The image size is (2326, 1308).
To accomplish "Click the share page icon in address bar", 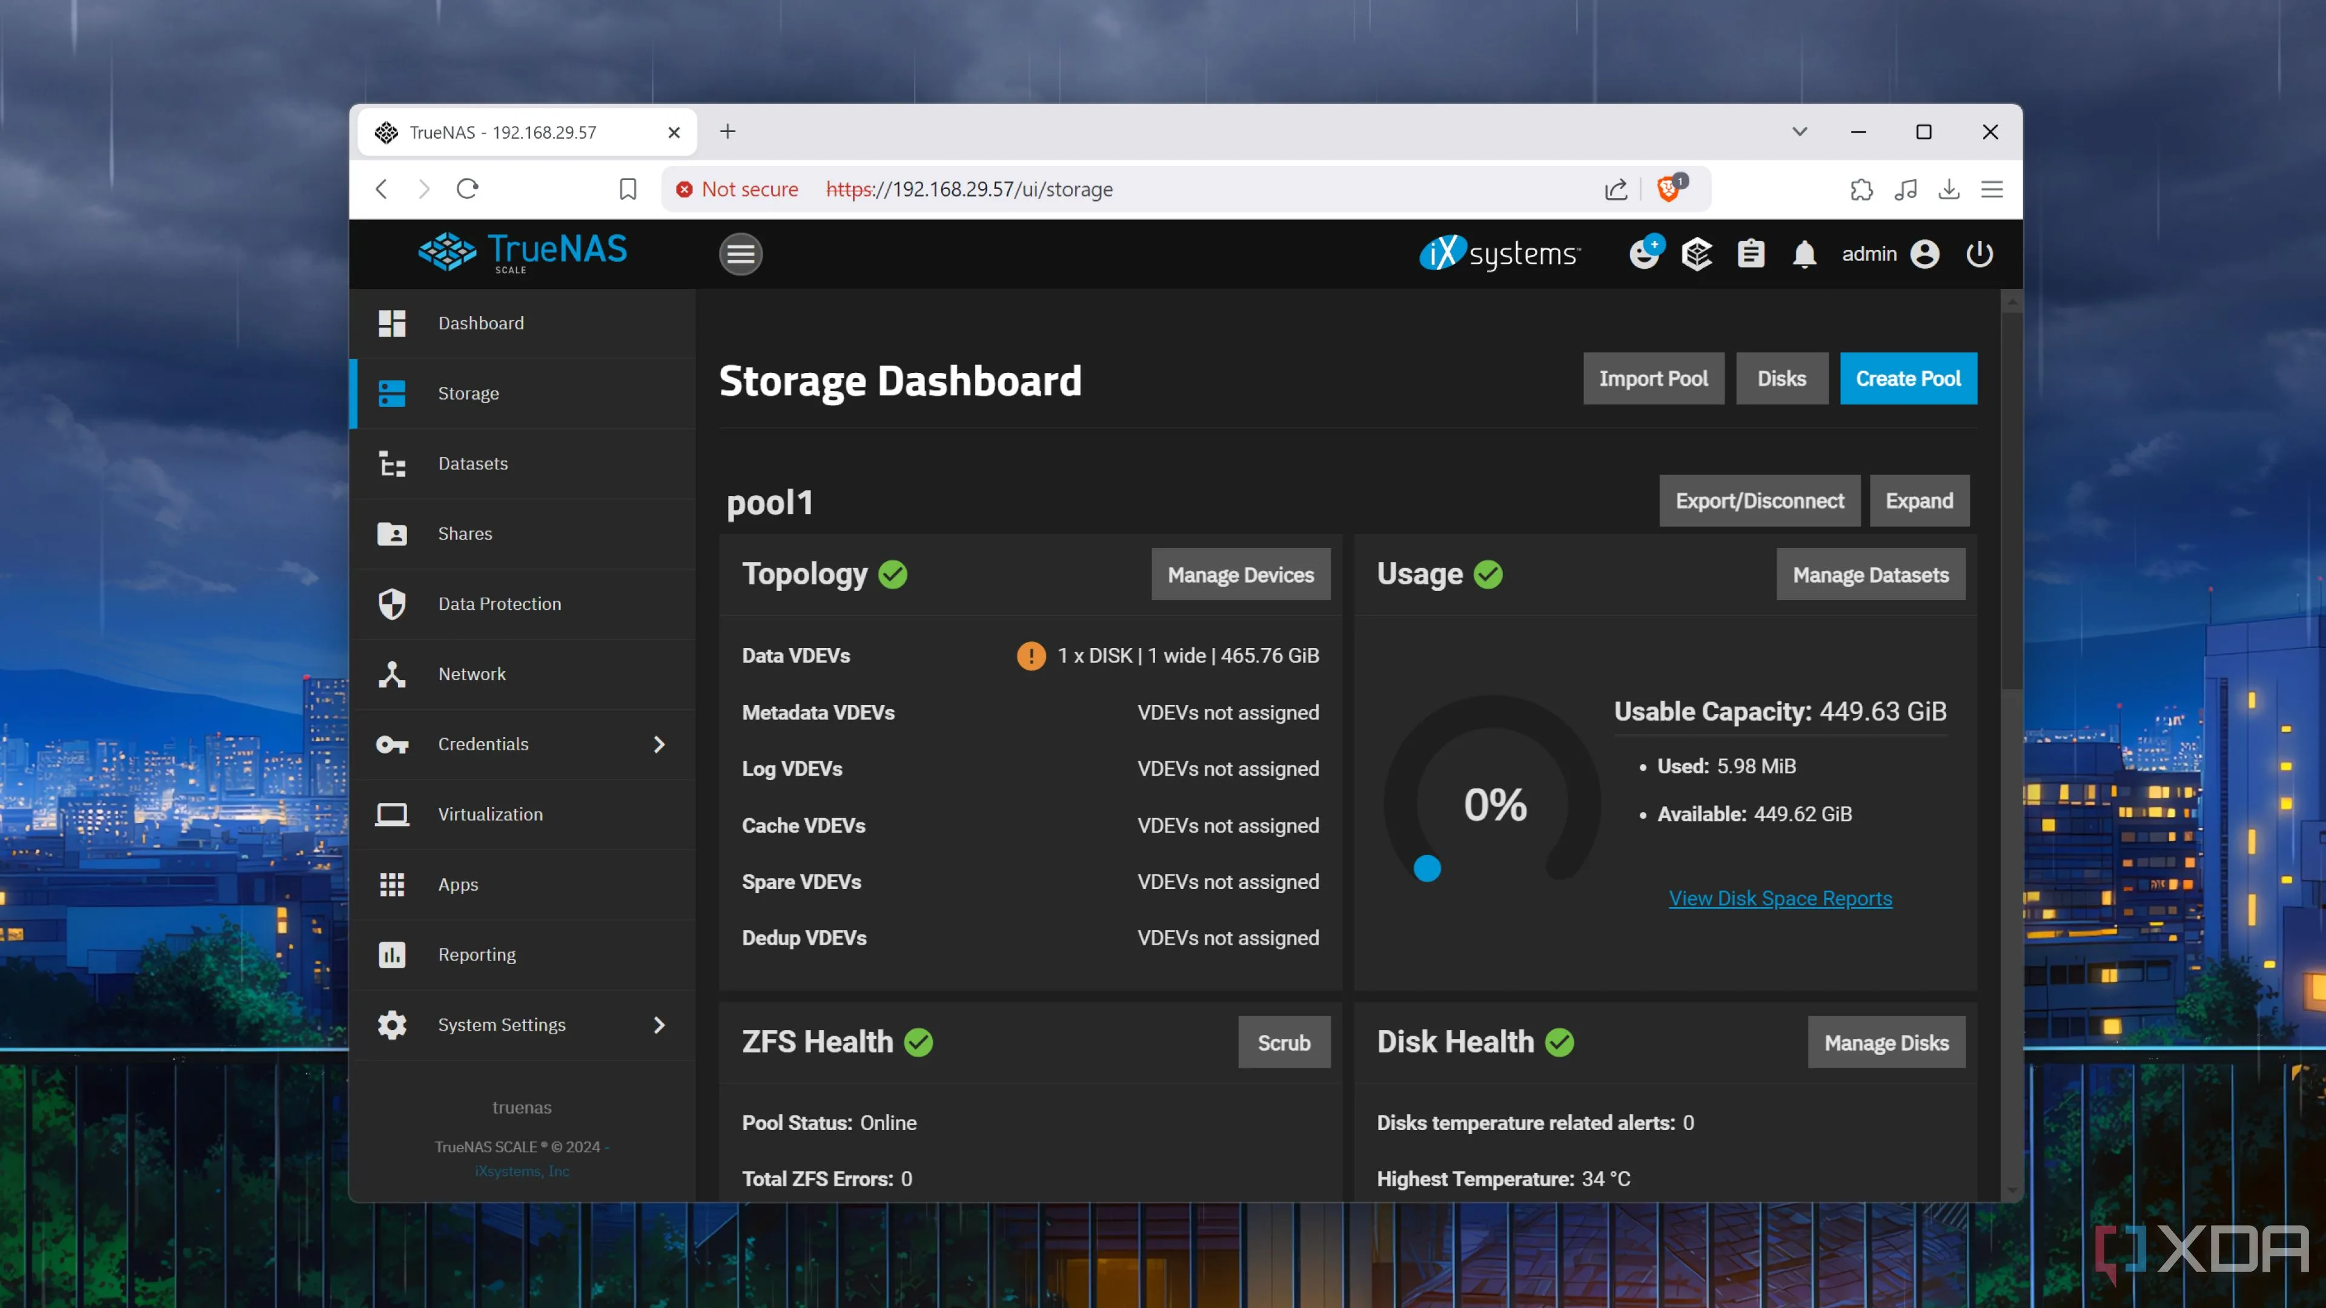I will point(1616,189).
